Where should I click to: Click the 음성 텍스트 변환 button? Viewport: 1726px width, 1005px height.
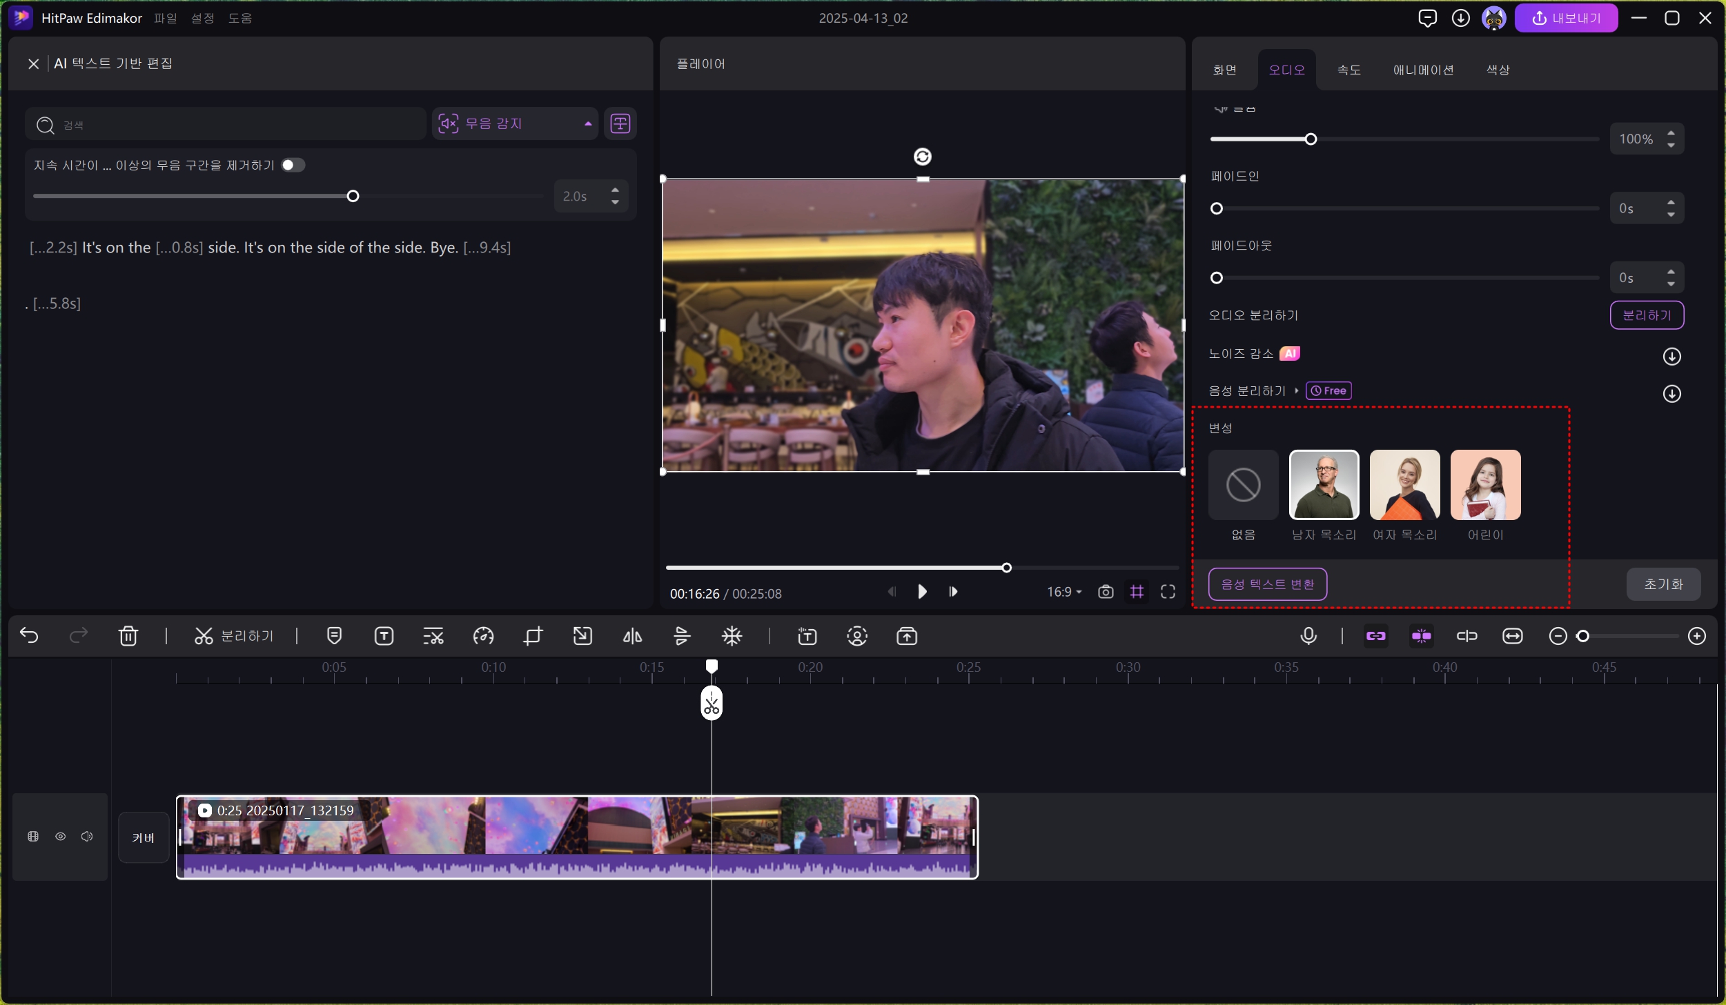[x=1267, y=584]
